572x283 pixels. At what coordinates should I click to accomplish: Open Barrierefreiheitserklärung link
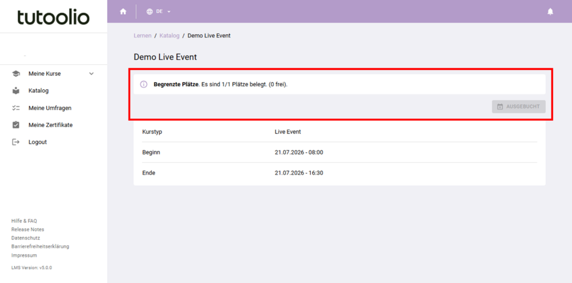pyautogui.click(x=40, y=246)
